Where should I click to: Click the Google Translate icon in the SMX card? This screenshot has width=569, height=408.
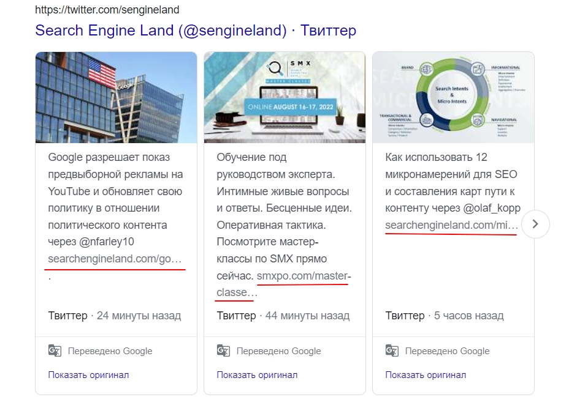click(x=223, y=351)
